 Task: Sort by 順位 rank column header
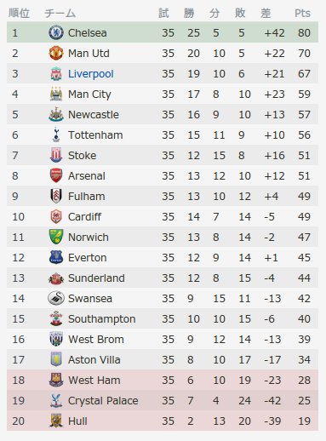point(19,13)
